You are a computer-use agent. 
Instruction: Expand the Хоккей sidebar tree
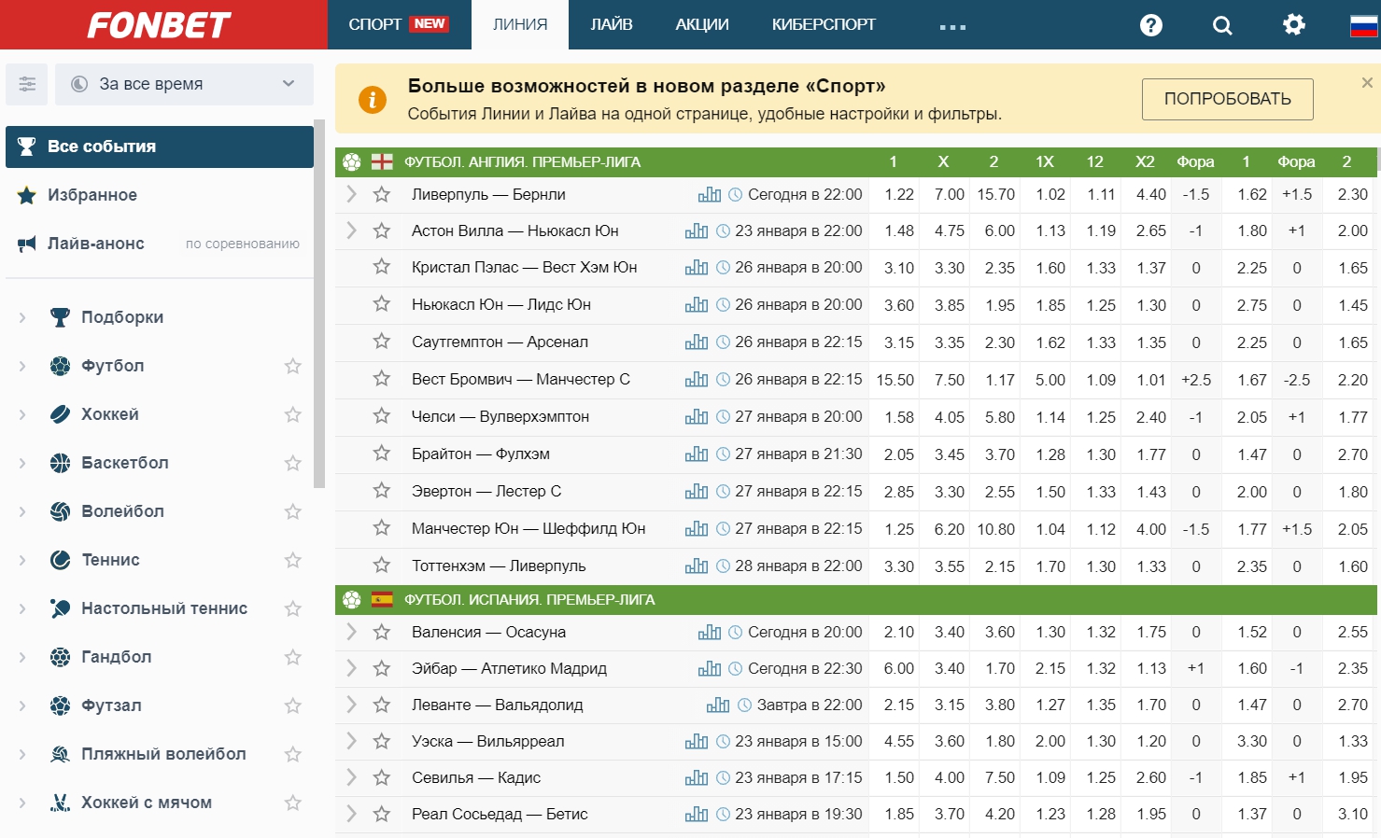point(22,414)
